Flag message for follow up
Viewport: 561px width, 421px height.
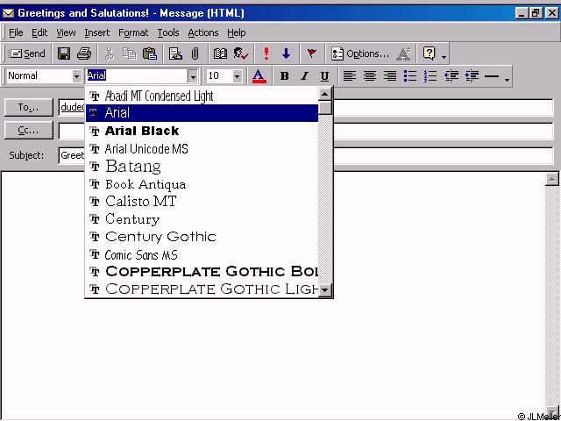coord(312,54)
